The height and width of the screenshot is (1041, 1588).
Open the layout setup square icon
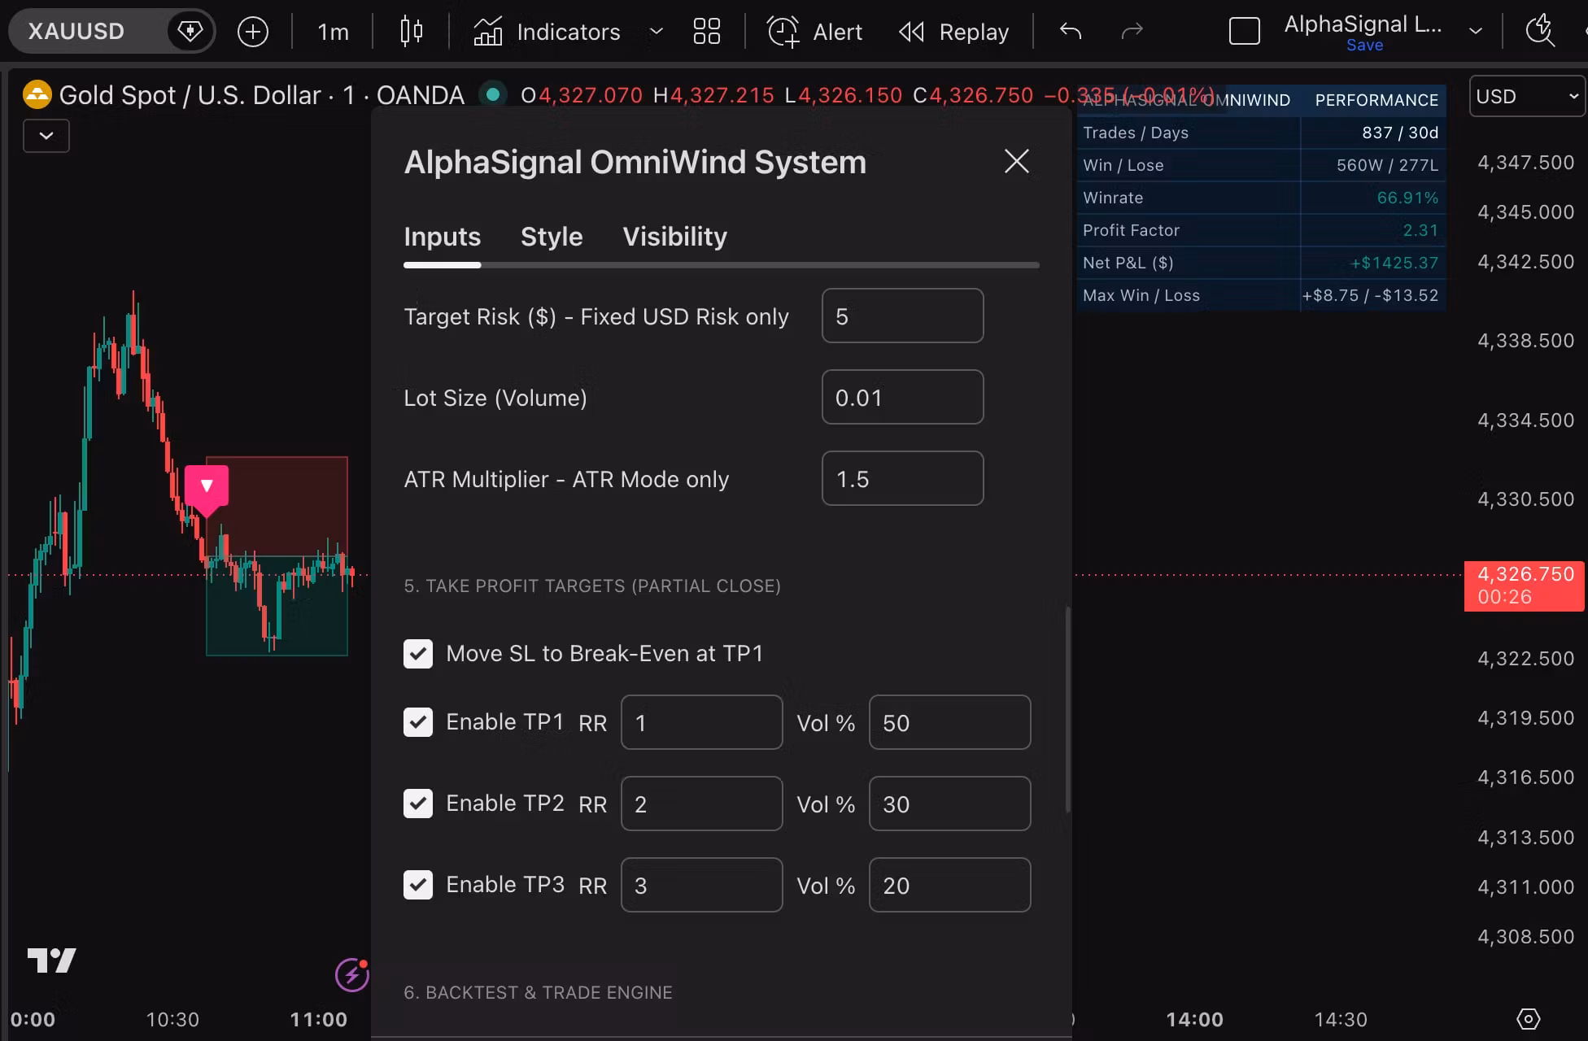[x=1244, y=32]
